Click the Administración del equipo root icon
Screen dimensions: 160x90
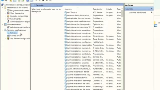(2, 5)
